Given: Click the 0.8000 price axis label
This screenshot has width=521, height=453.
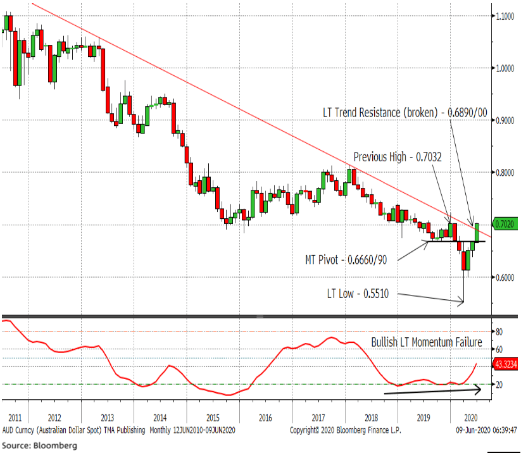Looking at the screenshot, I should 506,173.
